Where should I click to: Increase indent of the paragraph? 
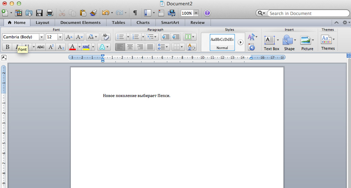(176, 37)
